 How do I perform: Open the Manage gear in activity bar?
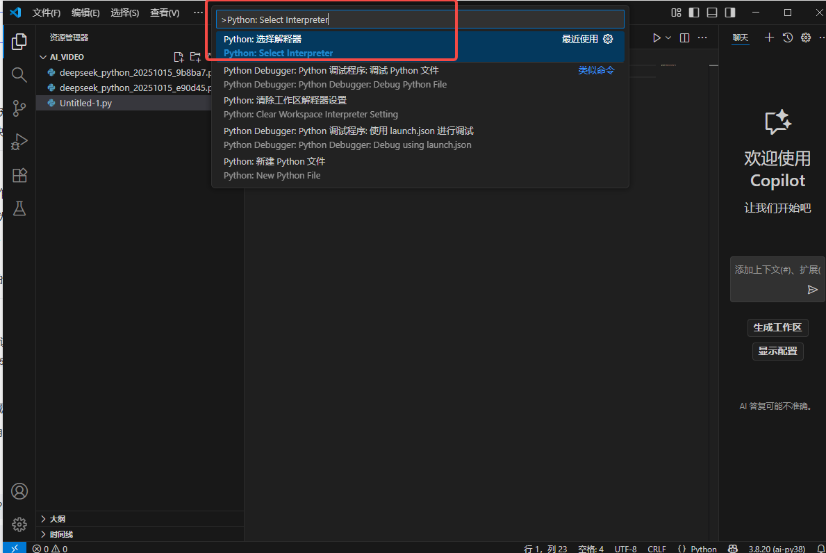[x=19, y=525]
